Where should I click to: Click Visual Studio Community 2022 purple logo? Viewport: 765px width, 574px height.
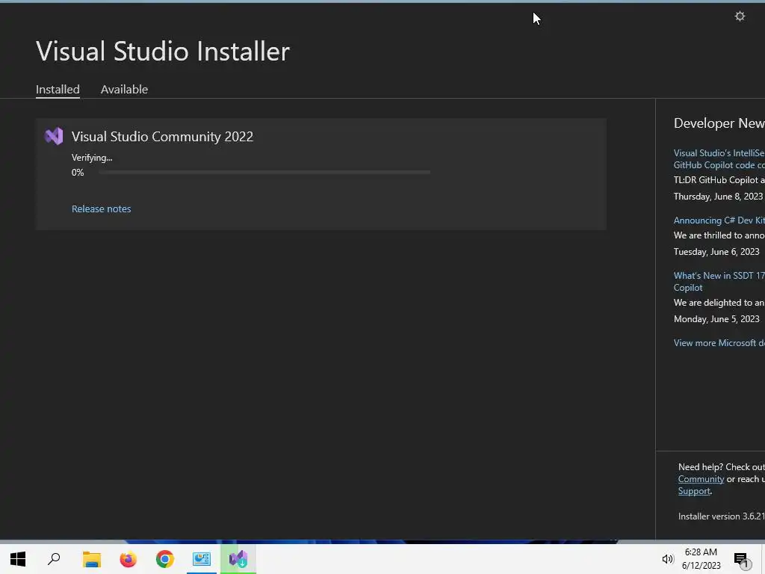pos(54,136)
